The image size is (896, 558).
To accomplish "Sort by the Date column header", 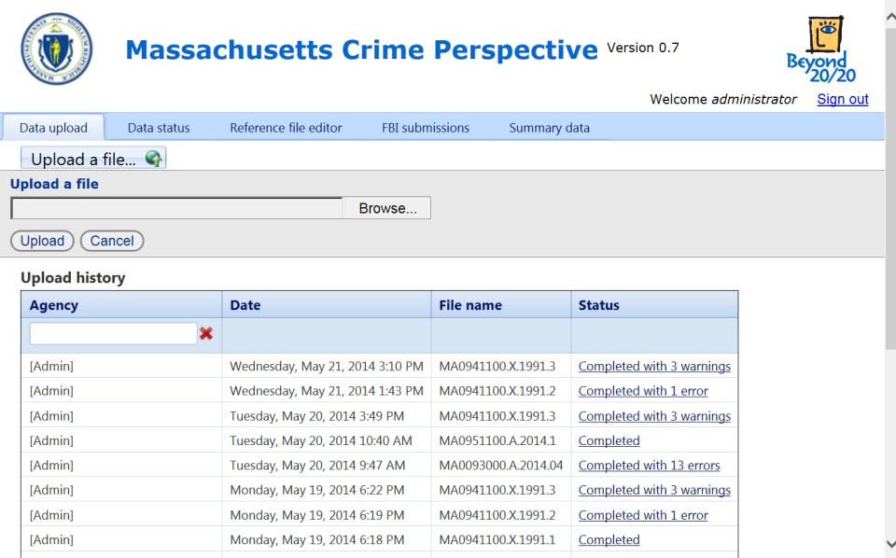I will coord(245,305).
